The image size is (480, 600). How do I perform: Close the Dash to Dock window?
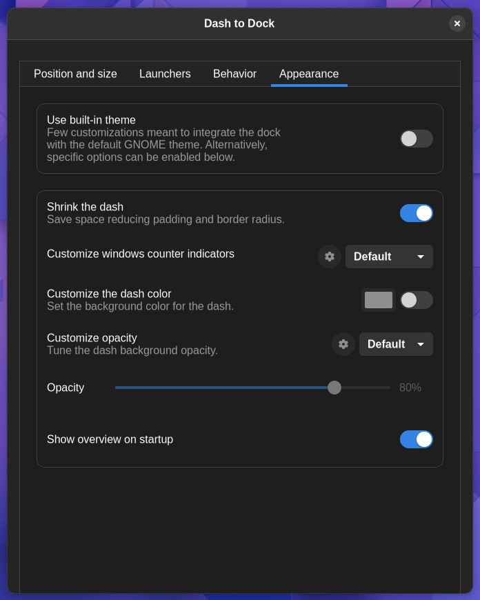[457, 23]
